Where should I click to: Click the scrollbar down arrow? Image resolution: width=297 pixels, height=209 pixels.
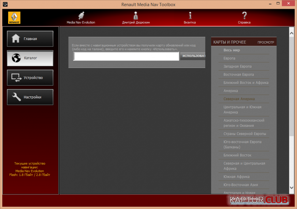point(292,188)
